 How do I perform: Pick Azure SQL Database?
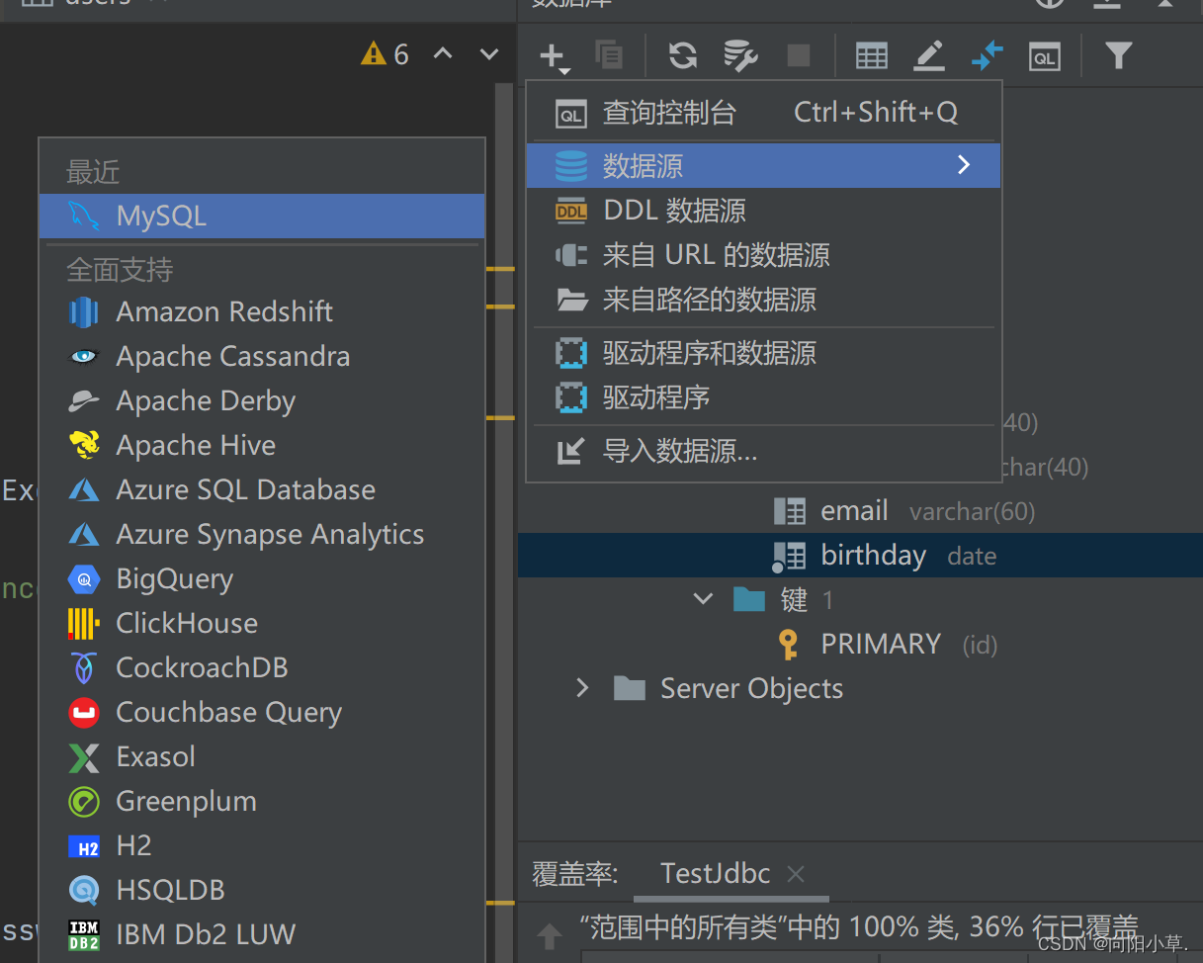click(262, 489)
